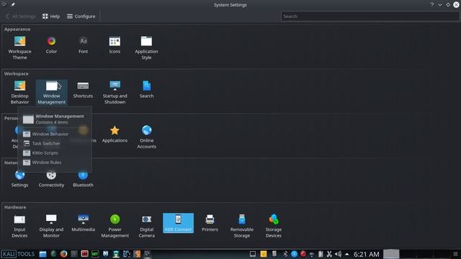Open Input Devices settings
This screenshot has width=461, height=259.
pyautogui.click(x=19, y=226)
